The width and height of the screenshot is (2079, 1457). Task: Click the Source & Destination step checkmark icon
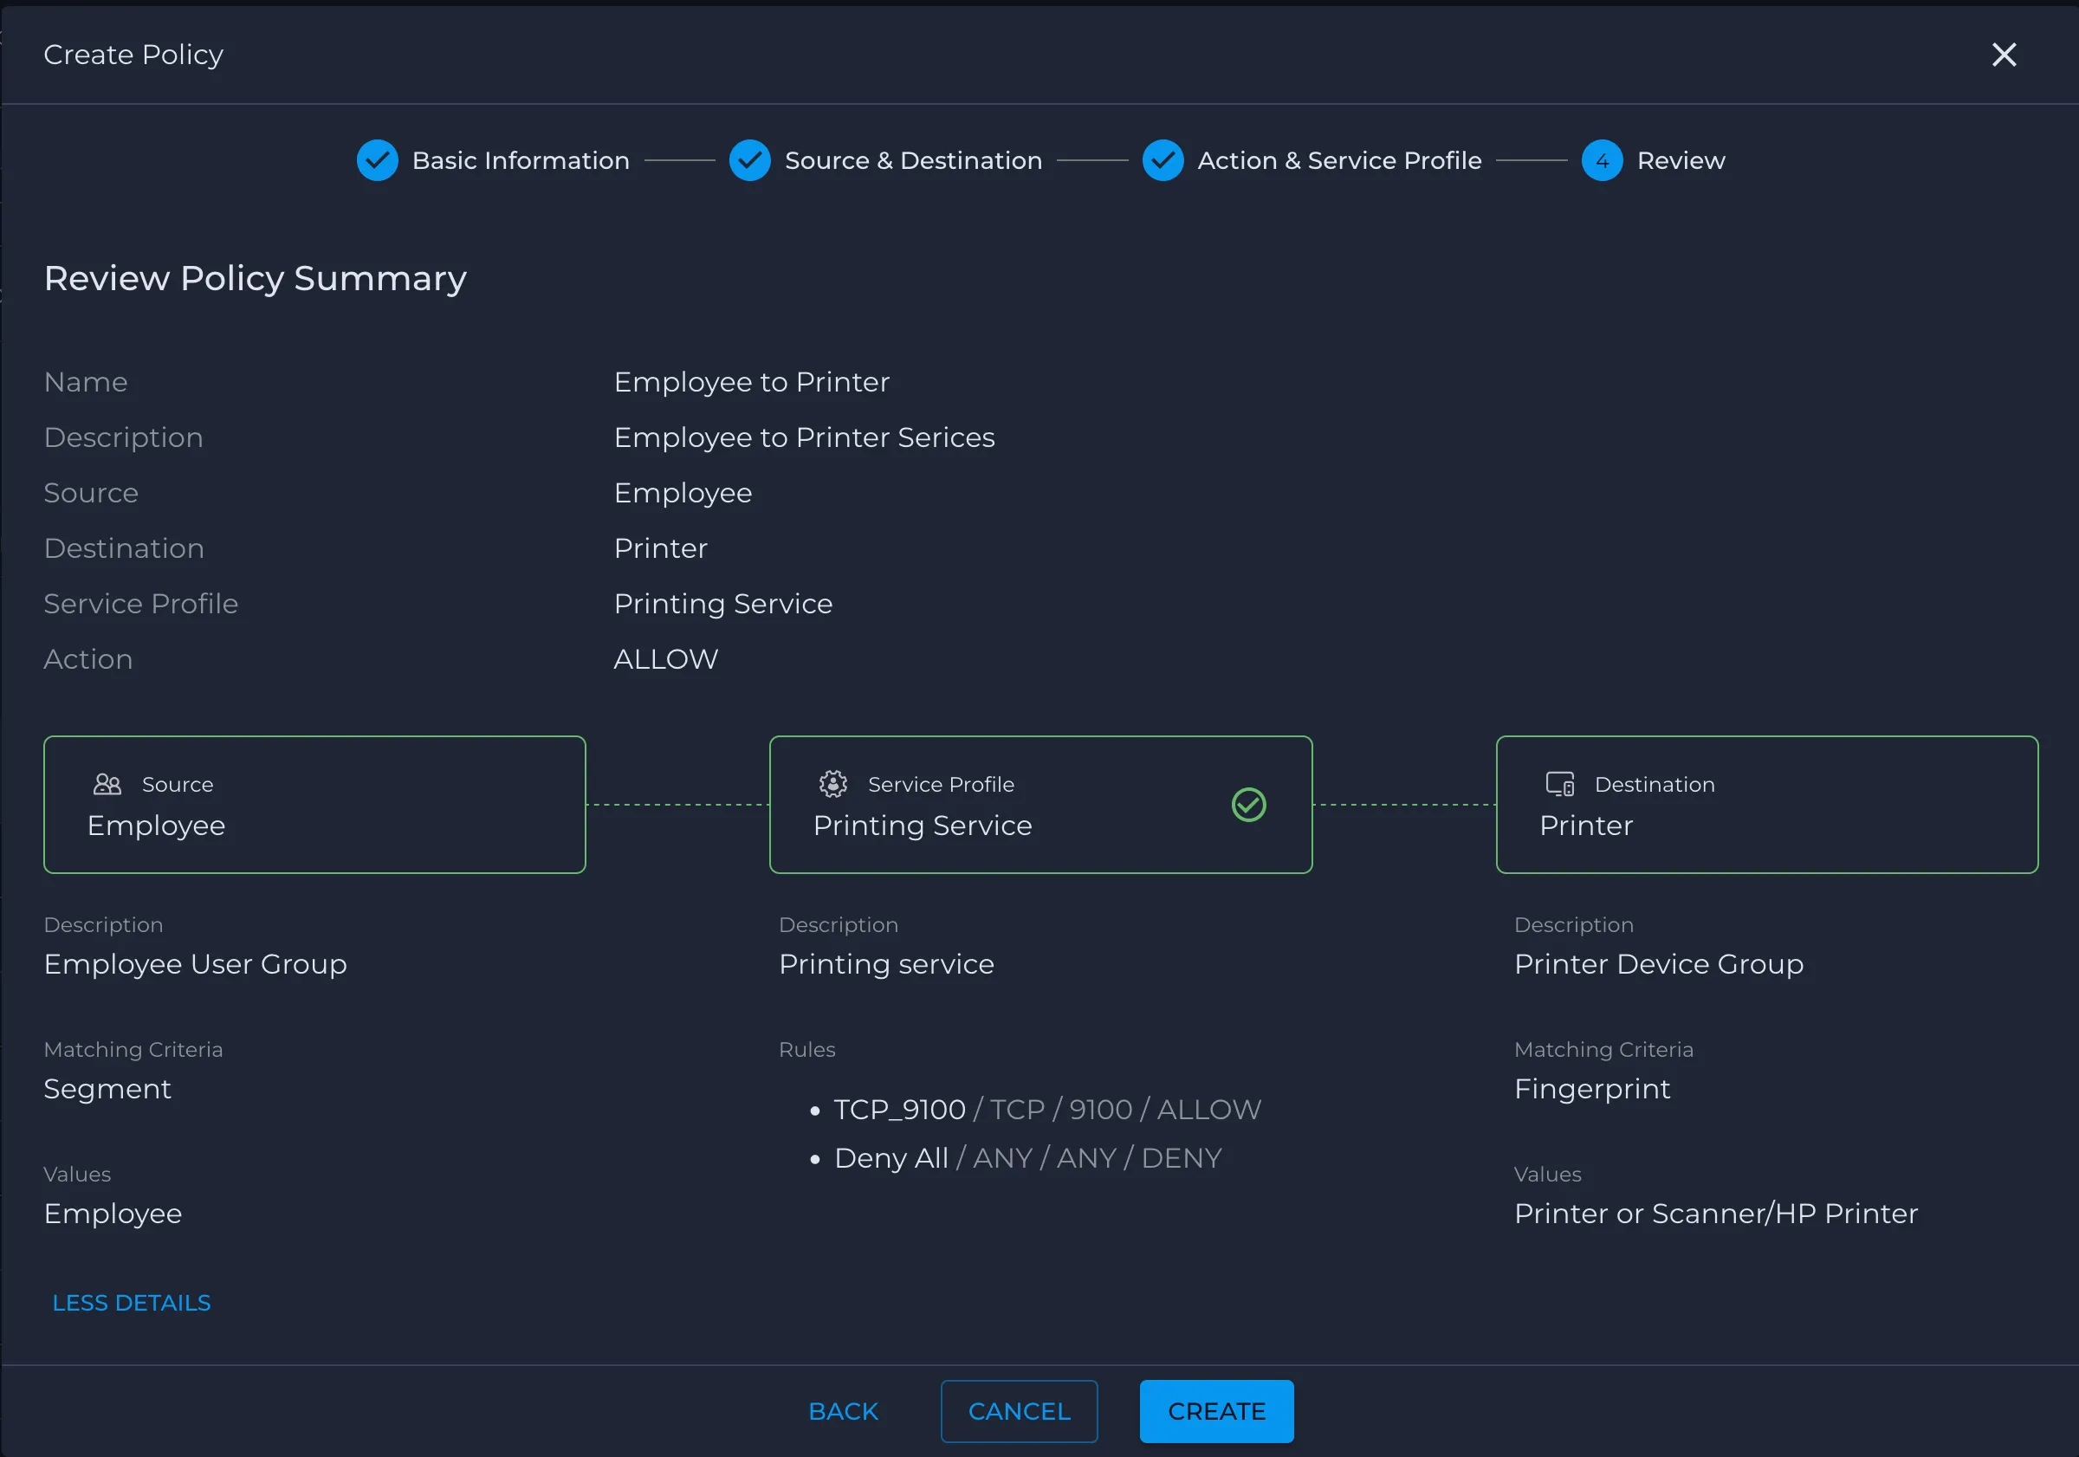tap(750, 160)
